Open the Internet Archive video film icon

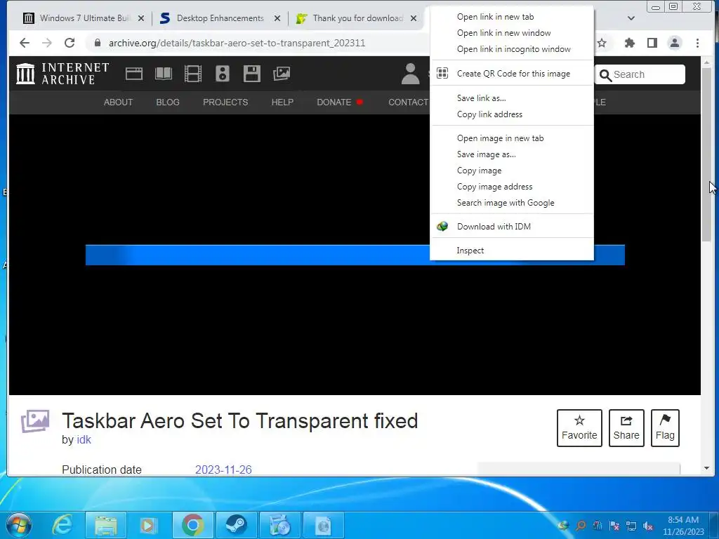(192, 74)
